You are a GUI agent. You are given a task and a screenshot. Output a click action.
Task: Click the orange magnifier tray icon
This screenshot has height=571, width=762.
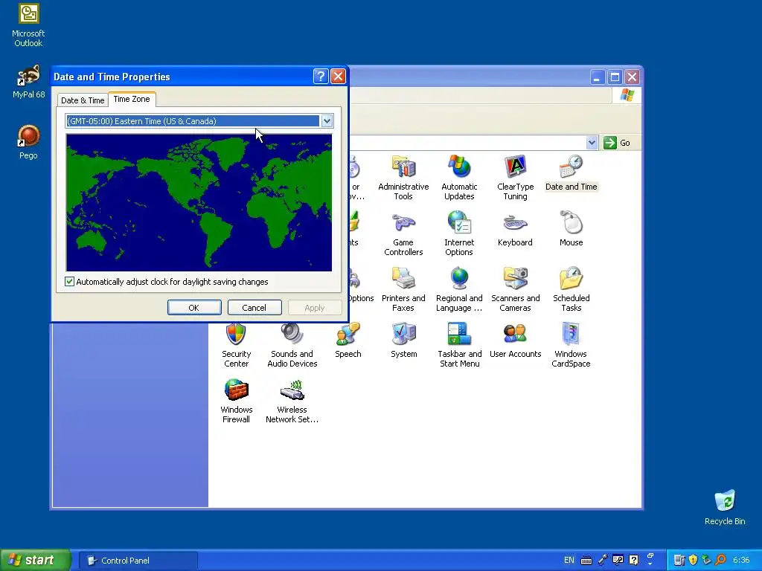[720, 560]
